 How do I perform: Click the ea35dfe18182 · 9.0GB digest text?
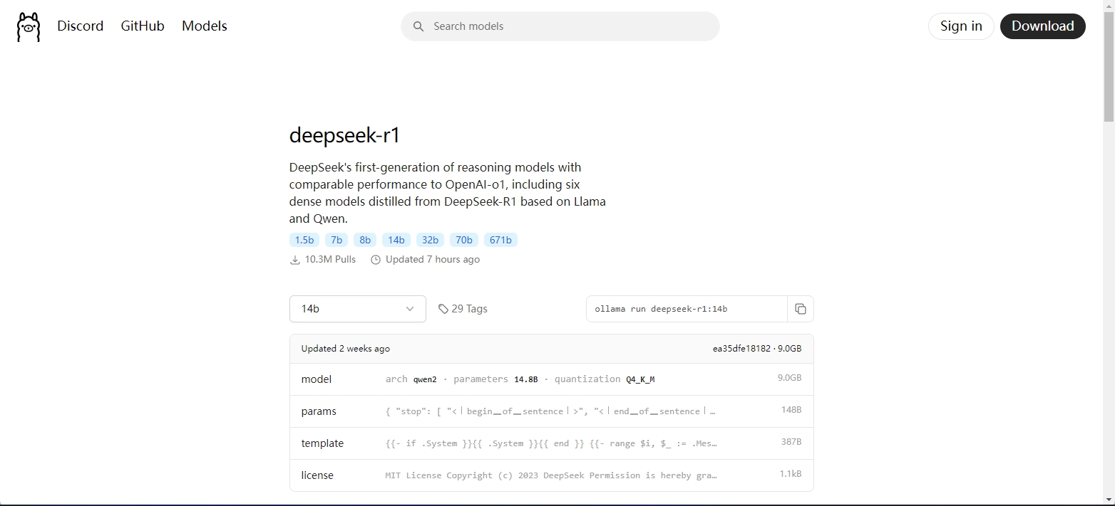757,349
